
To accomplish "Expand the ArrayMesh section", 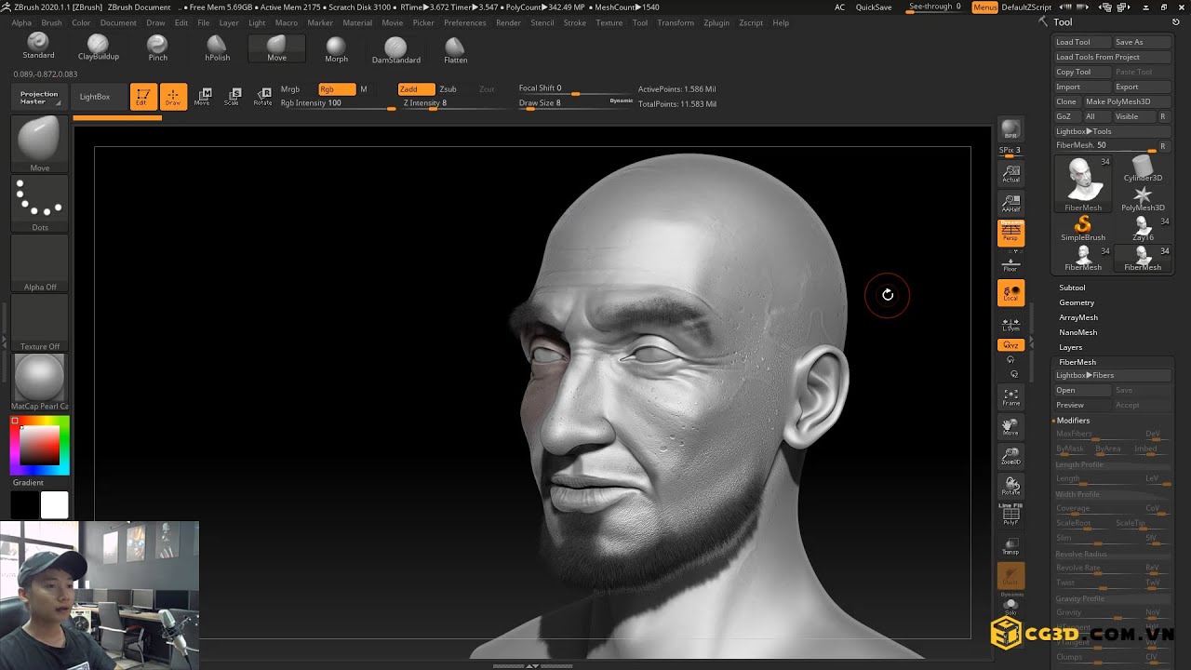I will (x=1078, y=317).
